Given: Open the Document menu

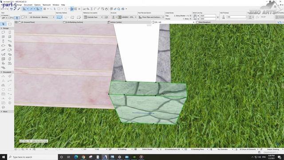Looking at the screenshot, I should click(x=28, y=5).
